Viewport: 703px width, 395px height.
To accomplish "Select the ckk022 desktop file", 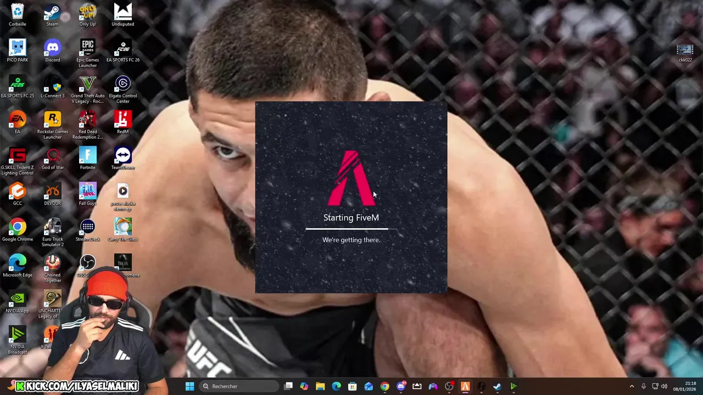I will (x=685, y=53).
